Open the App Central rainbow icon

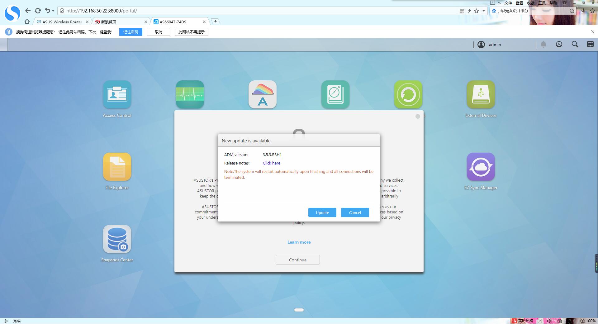263,95
